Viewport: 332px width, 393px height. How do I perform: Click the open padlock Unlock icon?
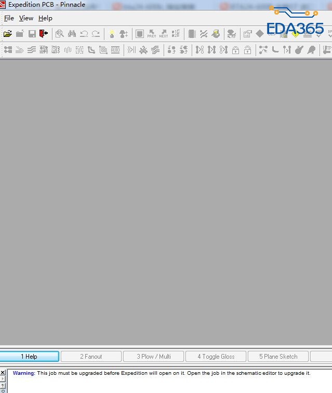click(x=247, y=50)
